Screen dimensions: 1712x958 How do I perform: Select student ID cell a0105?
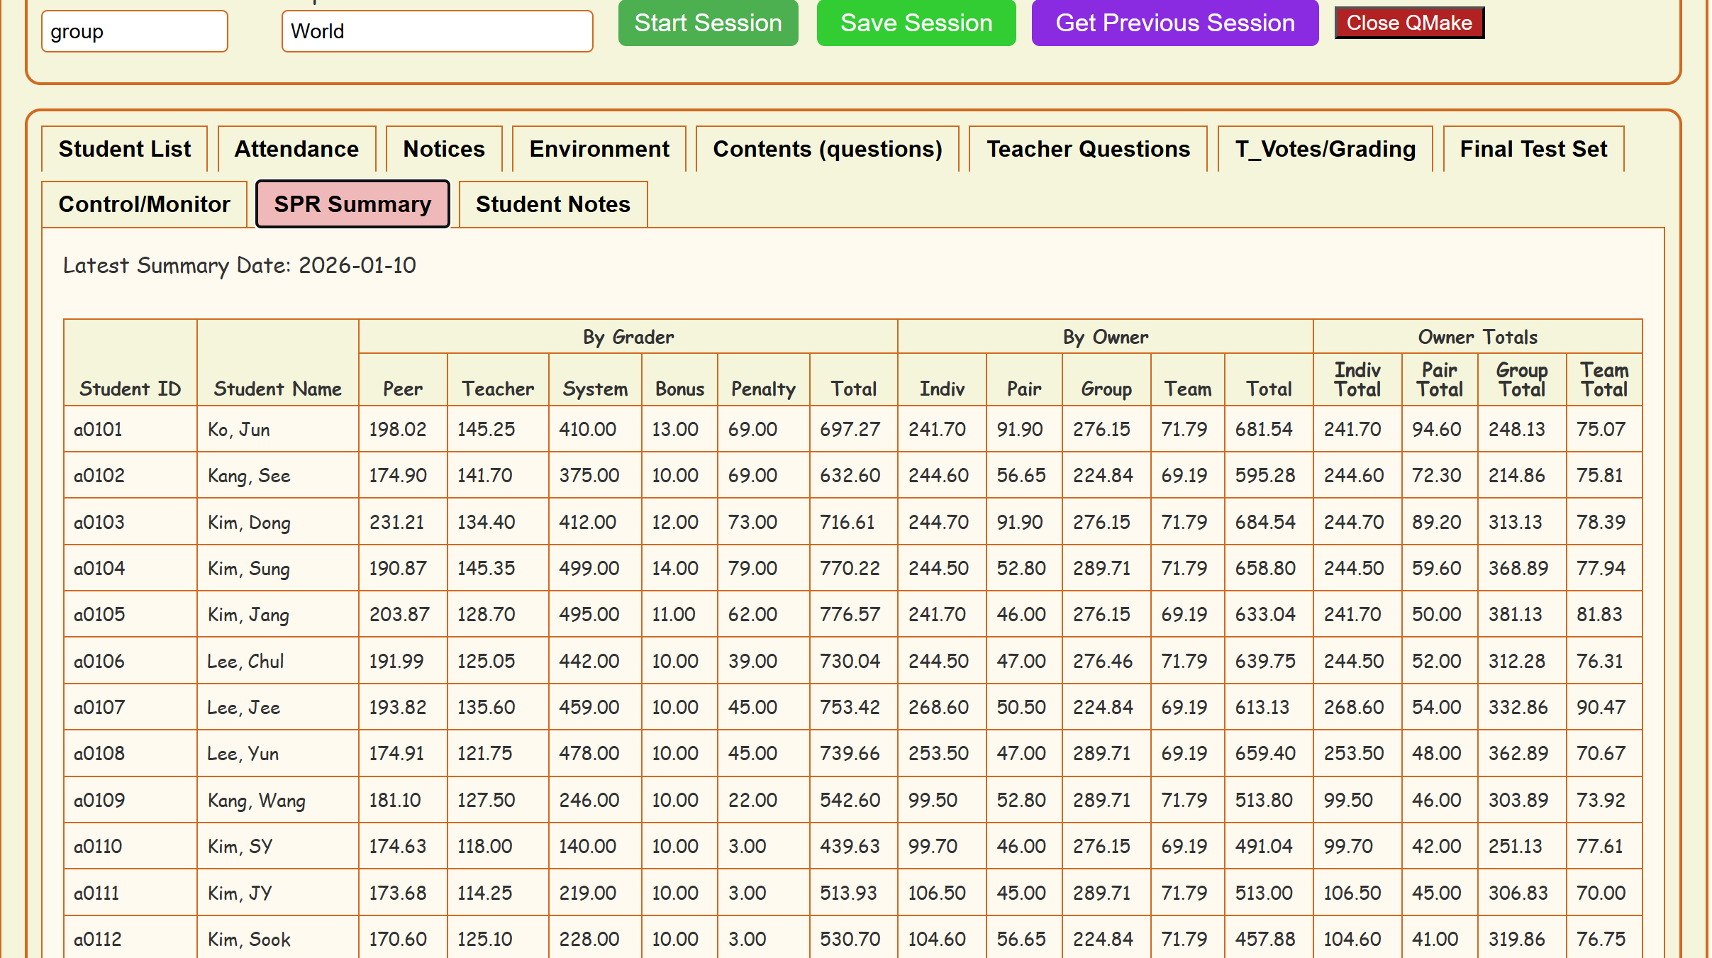(x=99, y=614)
